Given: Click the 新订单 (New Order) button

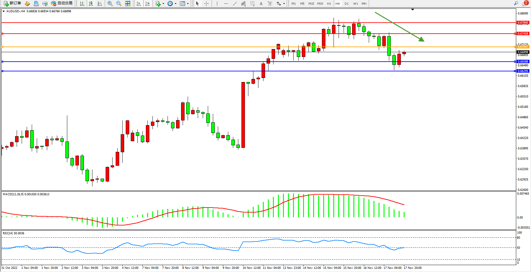Looking at the screenshot, I should [x=13, y=3].
